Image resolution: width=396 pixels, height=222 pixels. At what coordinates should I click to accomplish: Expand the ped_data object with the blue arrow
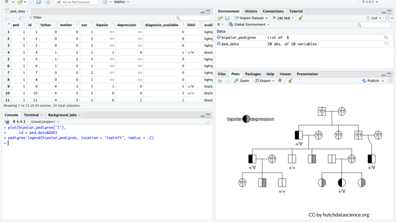pos(219,44)
